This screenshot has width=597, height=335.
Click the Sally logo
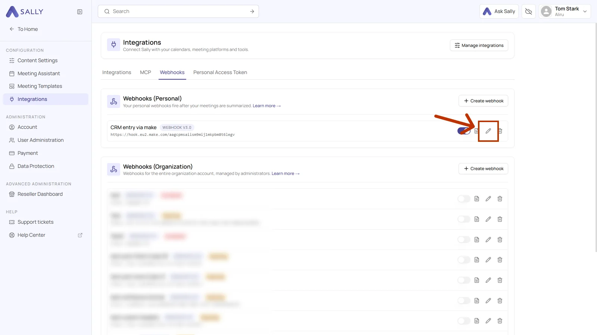(x=25, y=12)
